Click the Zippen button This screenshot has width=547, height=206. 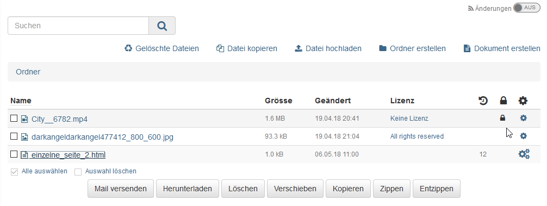(x=391, y=189)
